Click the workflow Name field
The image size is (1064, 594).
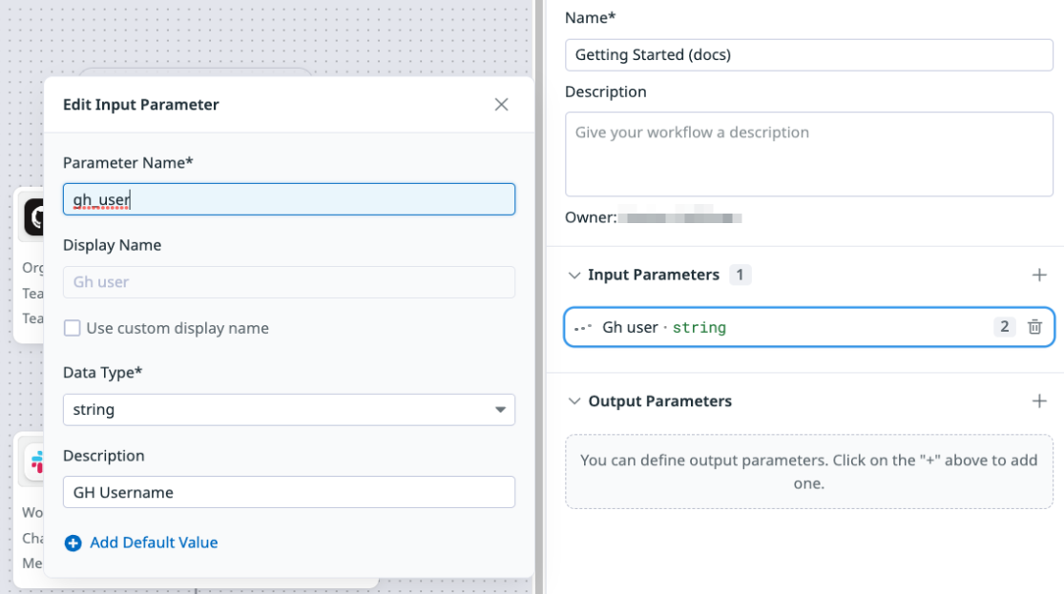(808, 55)
